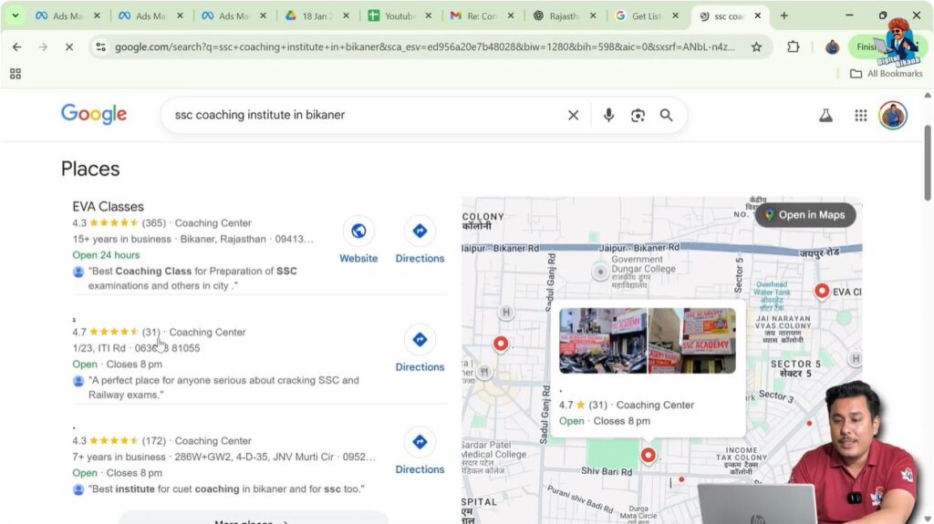Open Search Labs flask icon
934x524 pixels.
click(x=825, y=115)
